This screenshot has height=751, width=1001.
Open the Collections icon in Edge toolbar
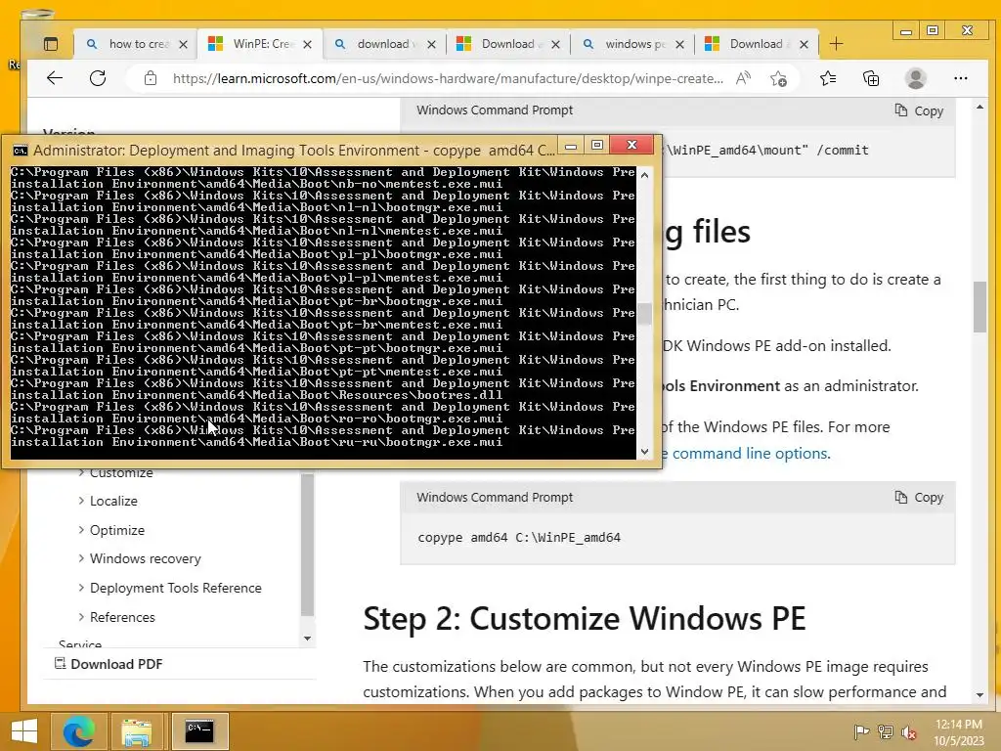(871, 78)
